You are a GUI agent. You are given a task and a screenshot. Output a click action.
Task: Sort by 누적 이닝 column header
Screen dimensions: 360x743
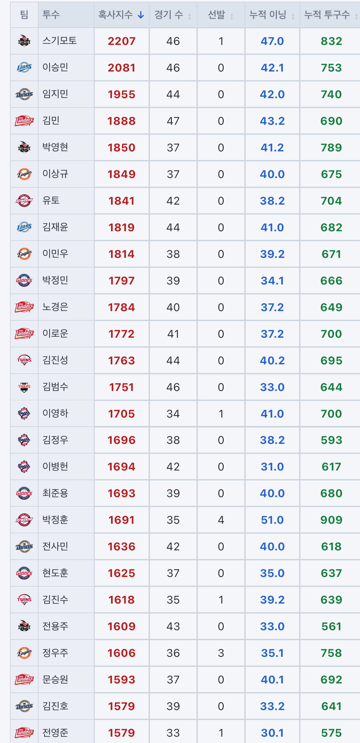[x=272, y=15]
